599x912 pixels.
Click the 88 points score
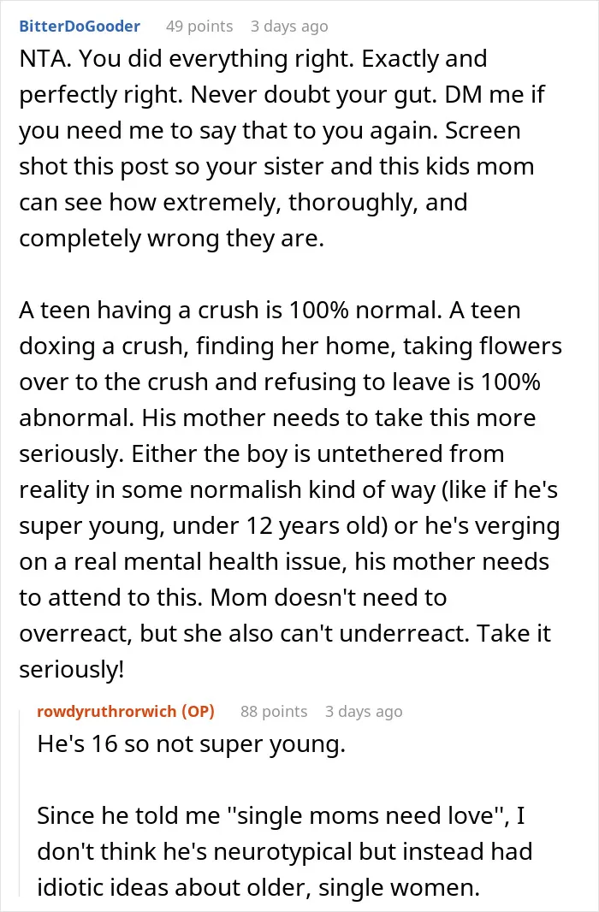click(x=274, y=711)
